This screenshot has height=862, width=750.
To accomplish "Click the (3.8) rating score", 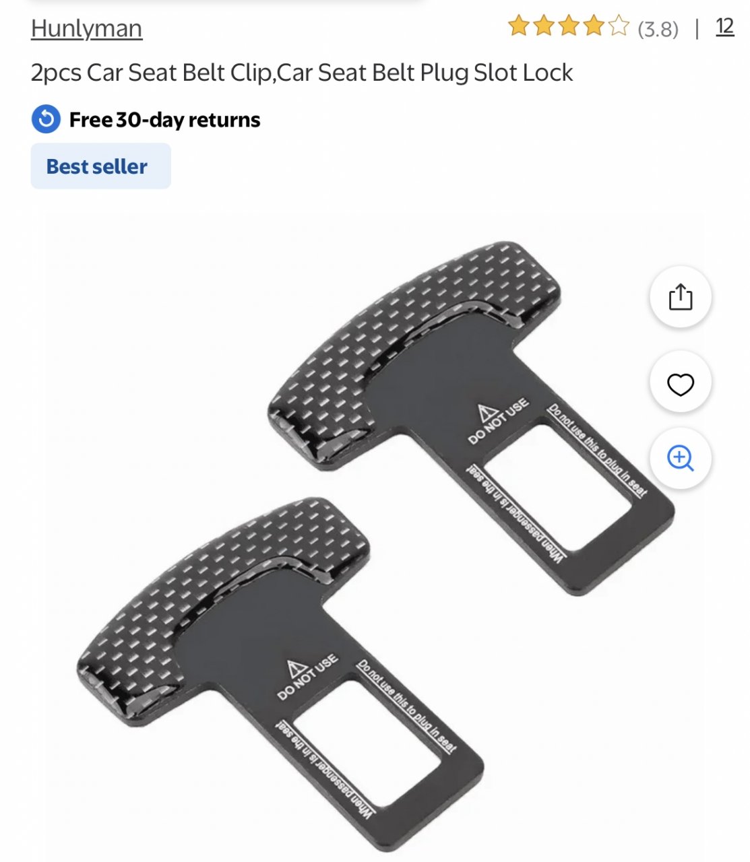I will click(x=658, y=29).
